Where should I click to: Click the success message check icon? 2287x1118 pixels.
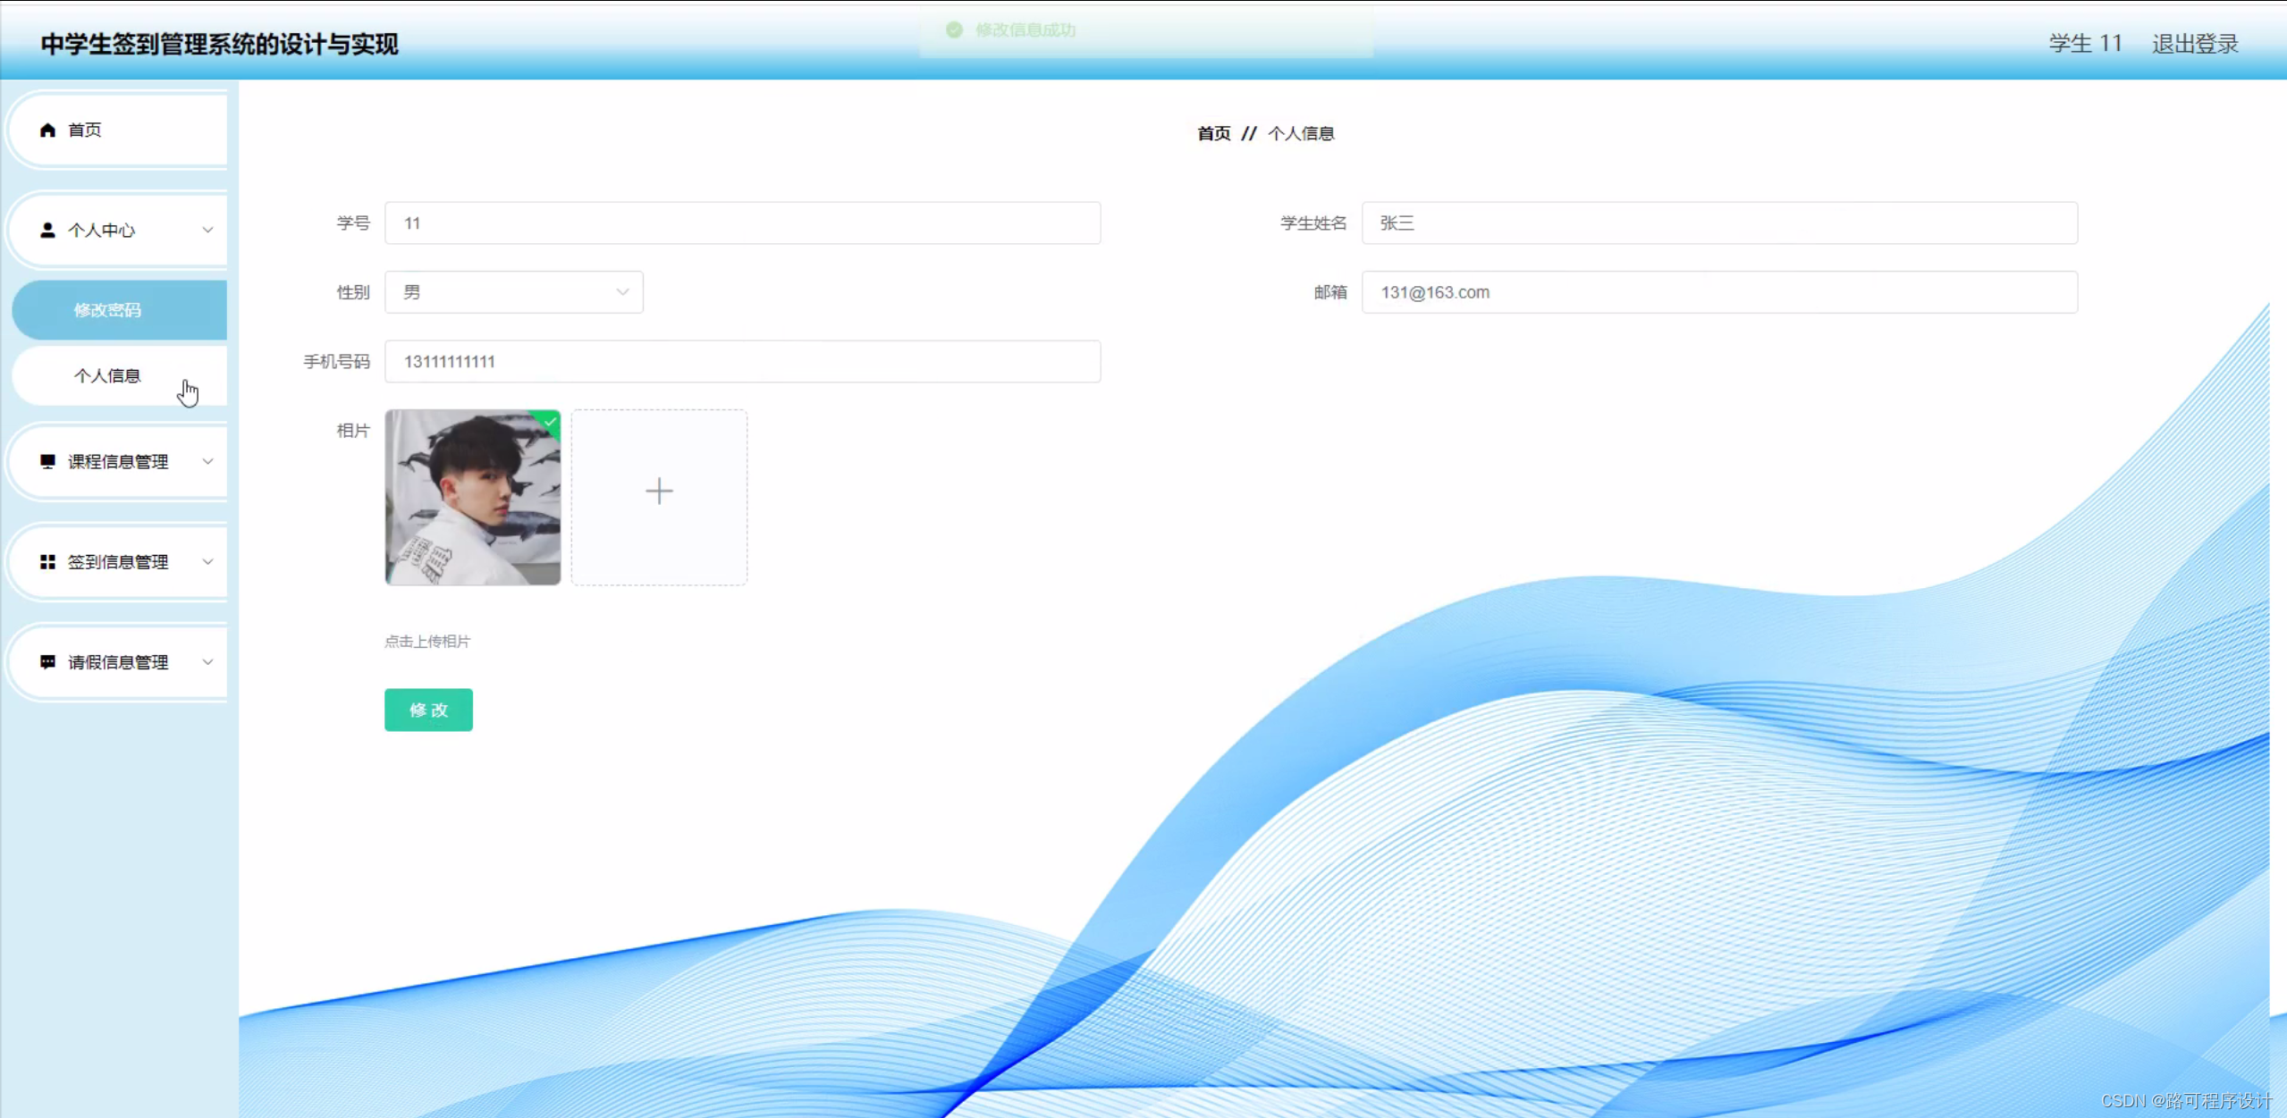pyautogui.click(x=954, y=30)
